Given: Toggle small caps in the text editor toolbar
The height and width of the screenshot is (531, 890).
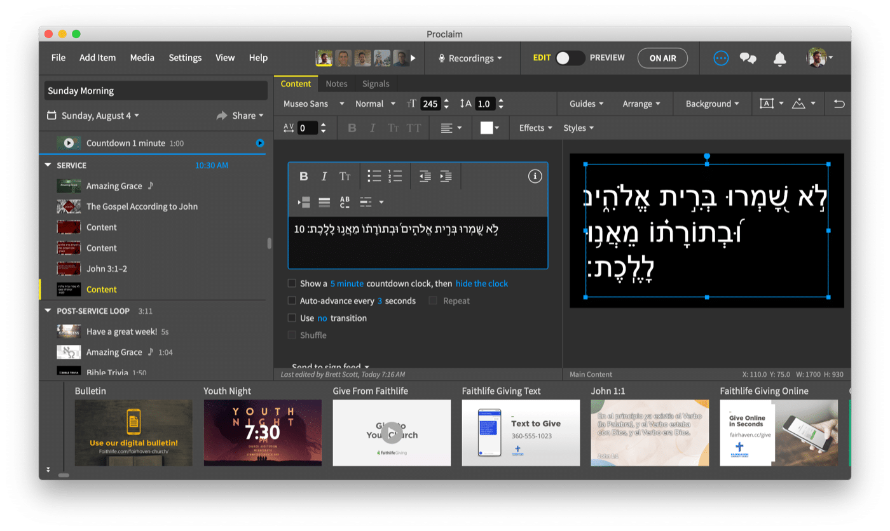Looking at the screenshot, I should coord(345,177).
